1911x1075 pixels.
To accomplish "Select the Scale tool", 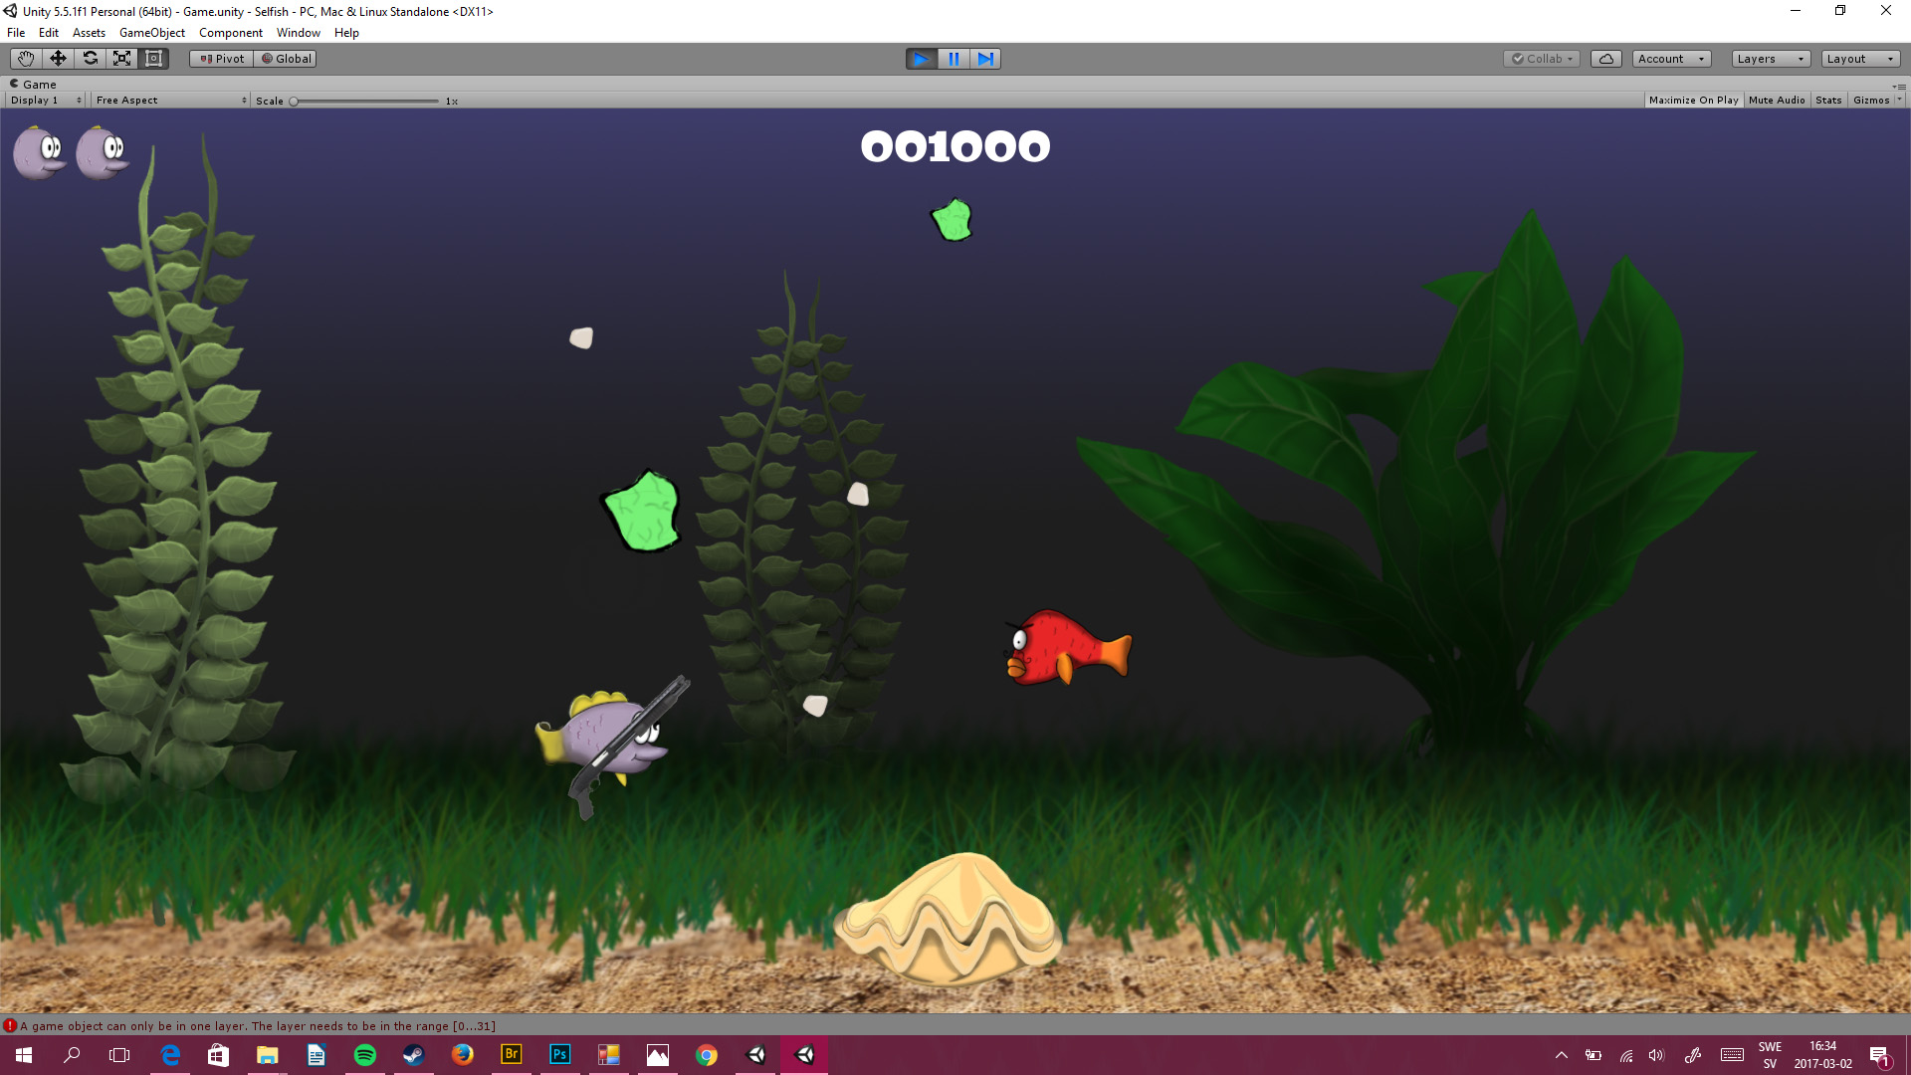I will [121, 59].
